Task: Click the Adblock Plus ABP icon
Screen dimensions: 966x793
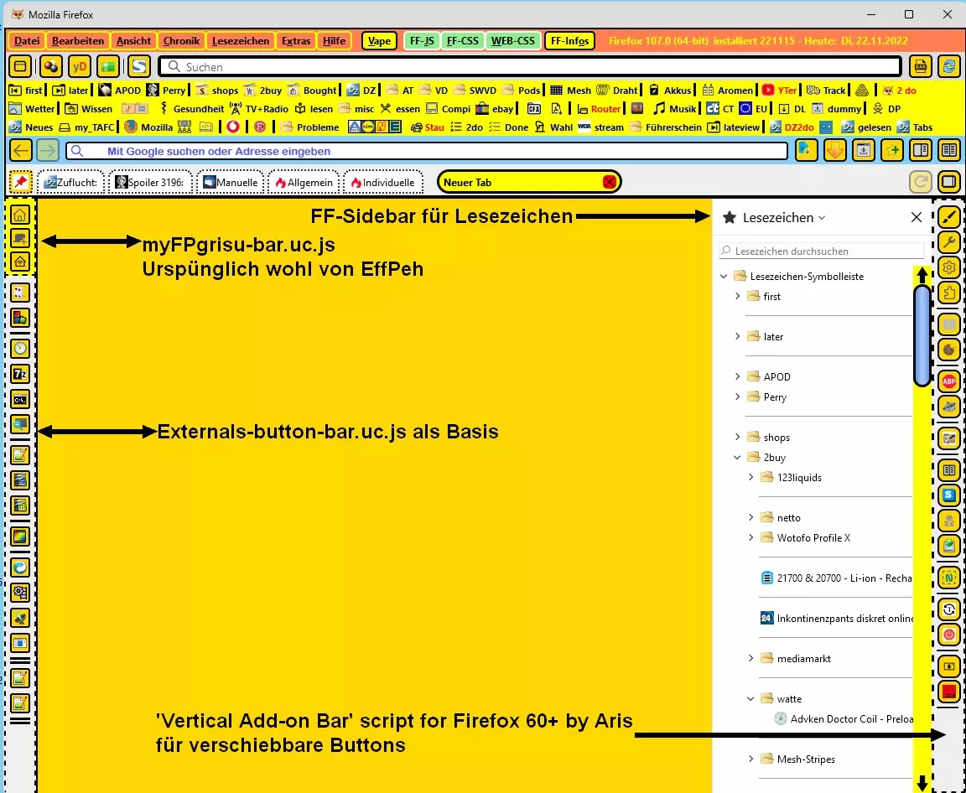Action: [x=948, y=381]
